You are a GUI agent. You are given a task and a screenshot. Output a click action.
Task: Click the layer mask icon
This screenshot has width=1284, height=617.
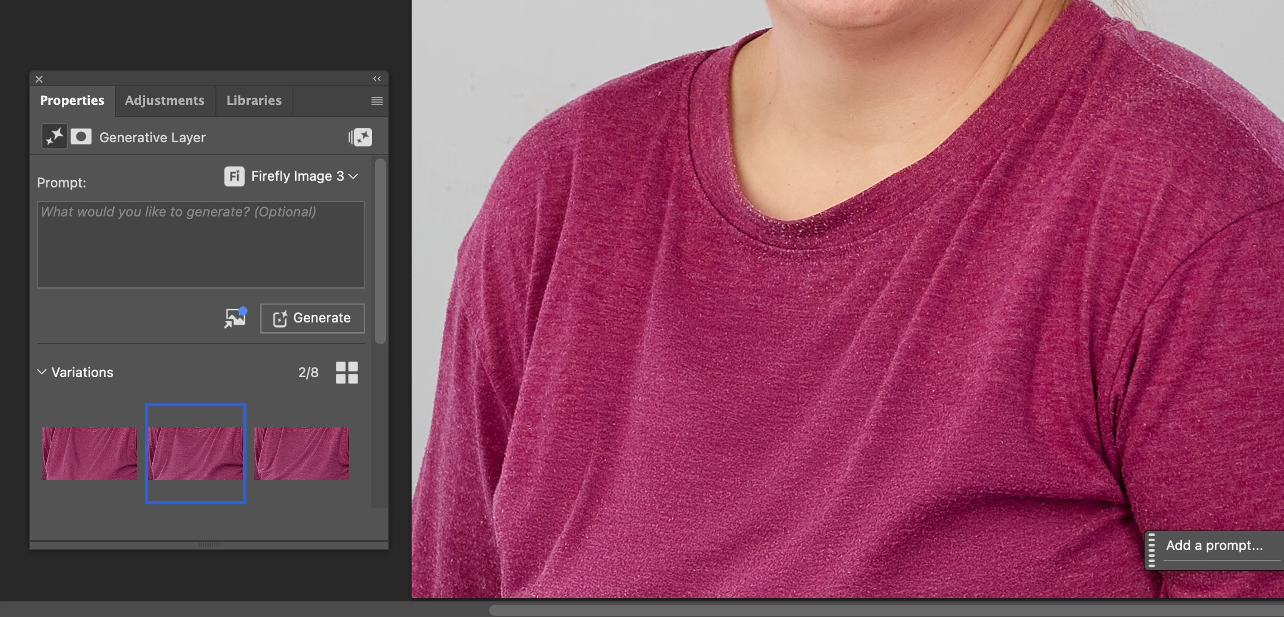click(81, 137)
